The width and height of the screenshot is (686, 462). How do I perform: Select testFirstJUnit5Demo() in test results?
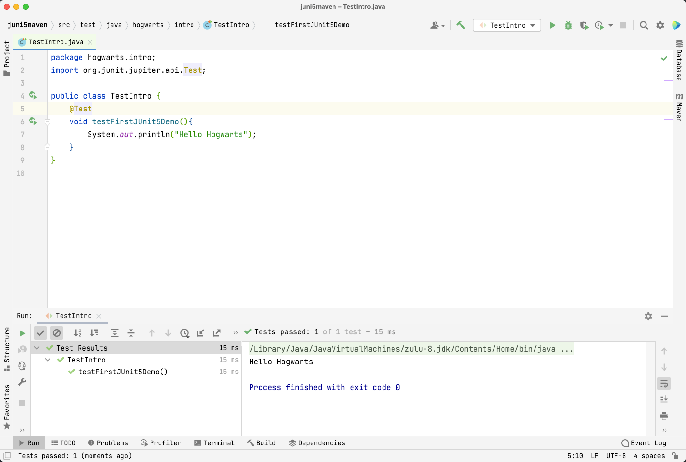123,372
